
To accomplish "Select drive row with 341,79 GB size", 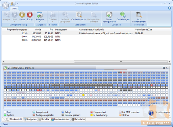I will point(86,37).
